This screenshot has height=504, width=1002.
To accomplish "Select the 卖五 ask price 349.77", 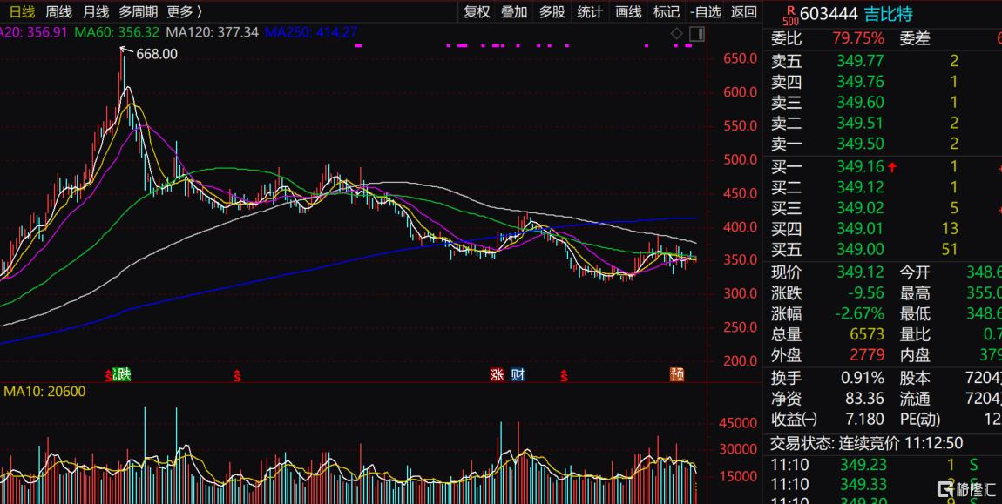I will 860,61.
